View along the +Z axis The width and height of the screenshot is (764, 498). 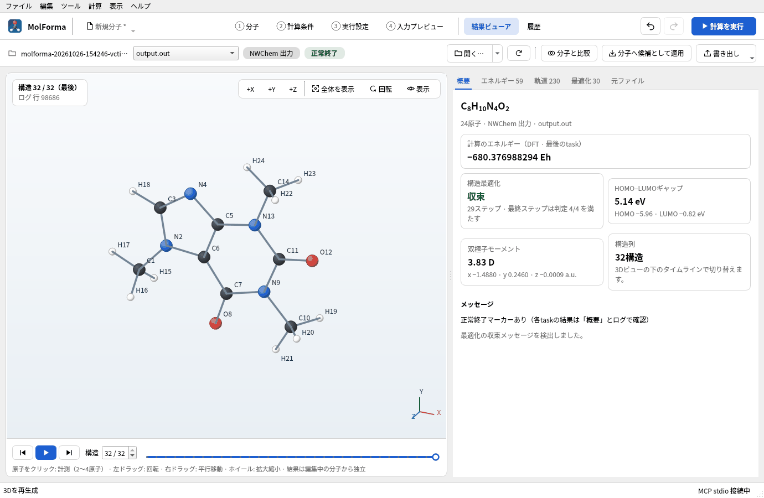tap(293, 89)
